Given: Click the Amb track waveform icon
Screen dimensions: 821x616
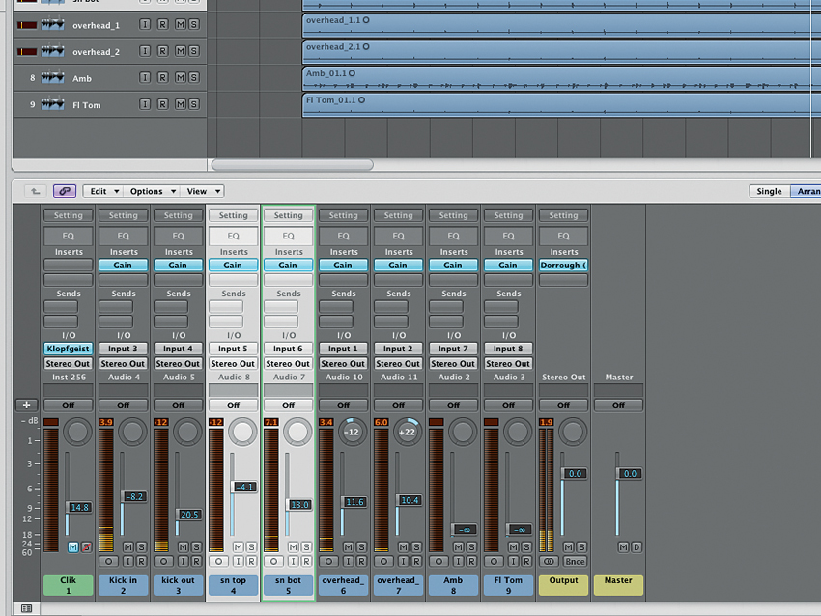Looking at the screenshot, I should [53, 78].
